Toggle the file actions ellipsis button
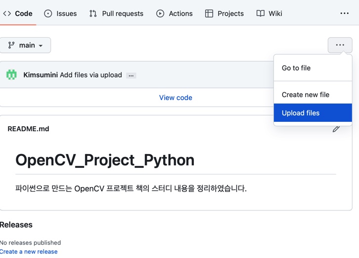359x258 pixels. tap(340, 45)
